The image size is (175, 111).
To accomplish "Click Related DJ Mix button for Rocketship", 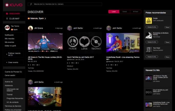I will point(152,42).
